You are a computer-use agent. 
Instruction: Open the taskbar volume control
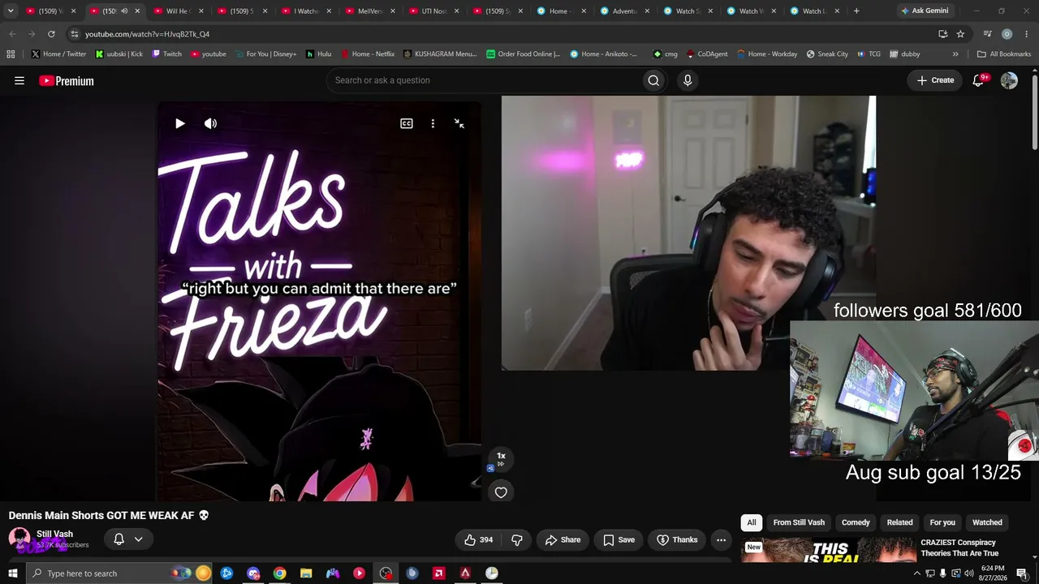click(x=968, y=573)
